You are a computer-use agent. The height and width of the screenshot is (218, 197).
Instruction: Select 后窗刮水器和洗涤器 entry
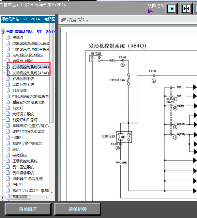28,102
